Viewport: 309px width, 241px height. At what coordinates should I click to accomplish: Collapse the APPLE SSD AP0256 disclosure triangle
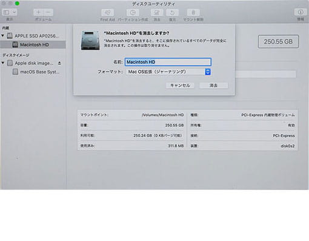(3, 36)
